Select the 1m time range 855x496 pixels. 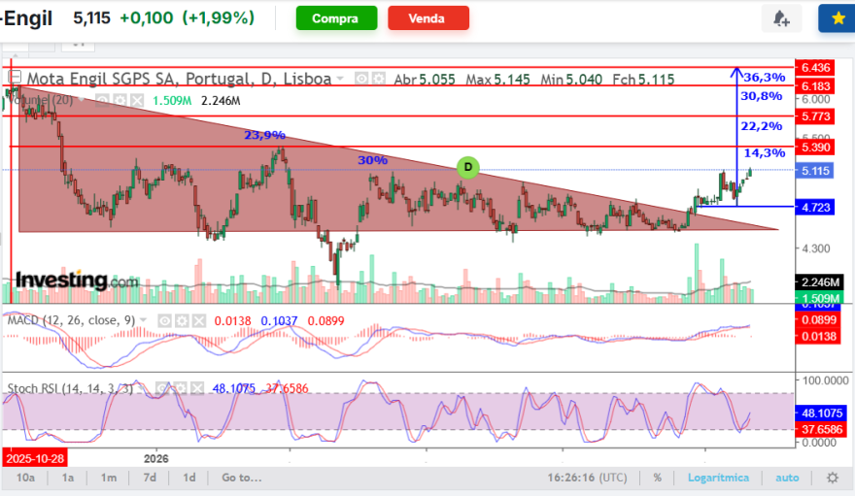point(109,478)
